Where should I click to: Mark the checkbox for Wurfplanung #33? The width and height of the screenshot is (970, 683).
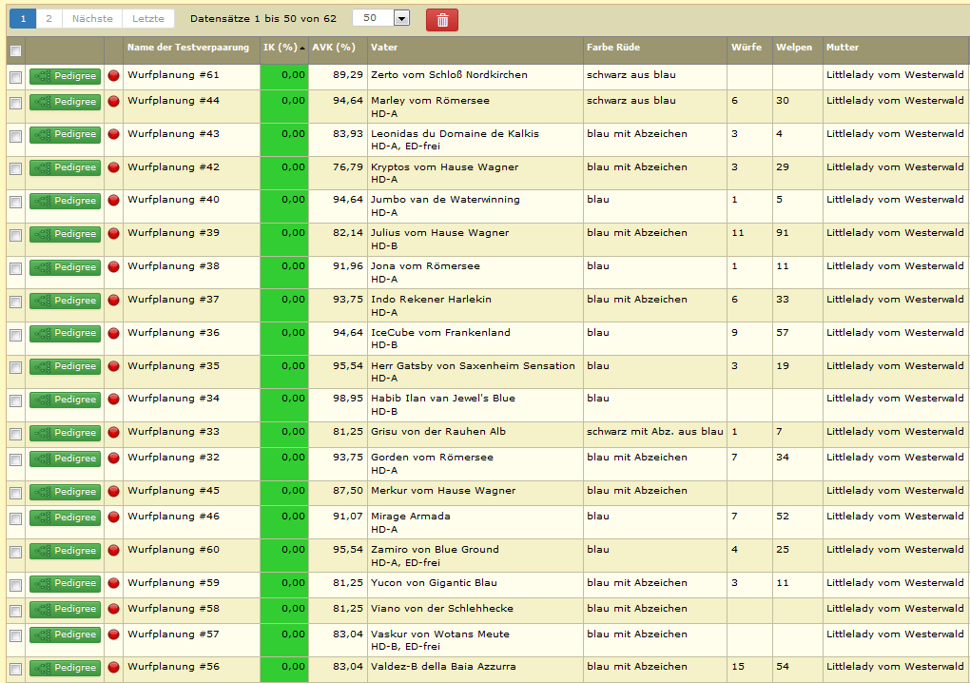[16, 434]
